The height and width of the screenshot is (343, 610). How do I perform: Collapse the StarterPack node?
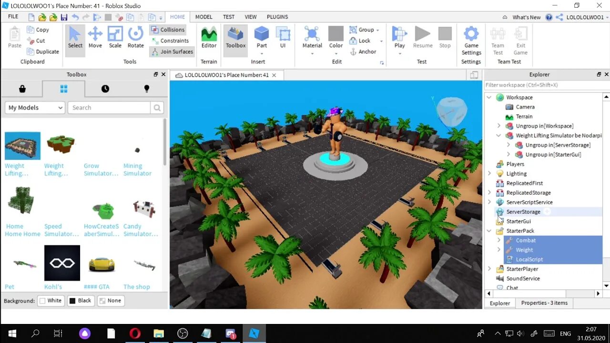point(489,231)
